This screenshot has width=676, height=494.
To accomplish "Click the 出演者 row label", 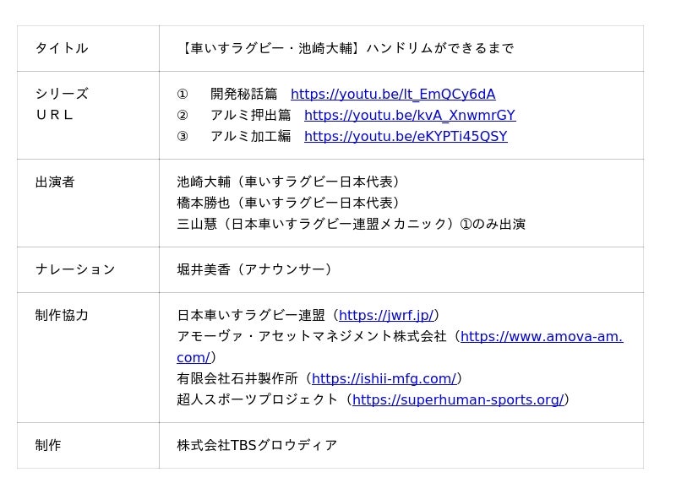I will pyautogui.click(x=55, y=182).
